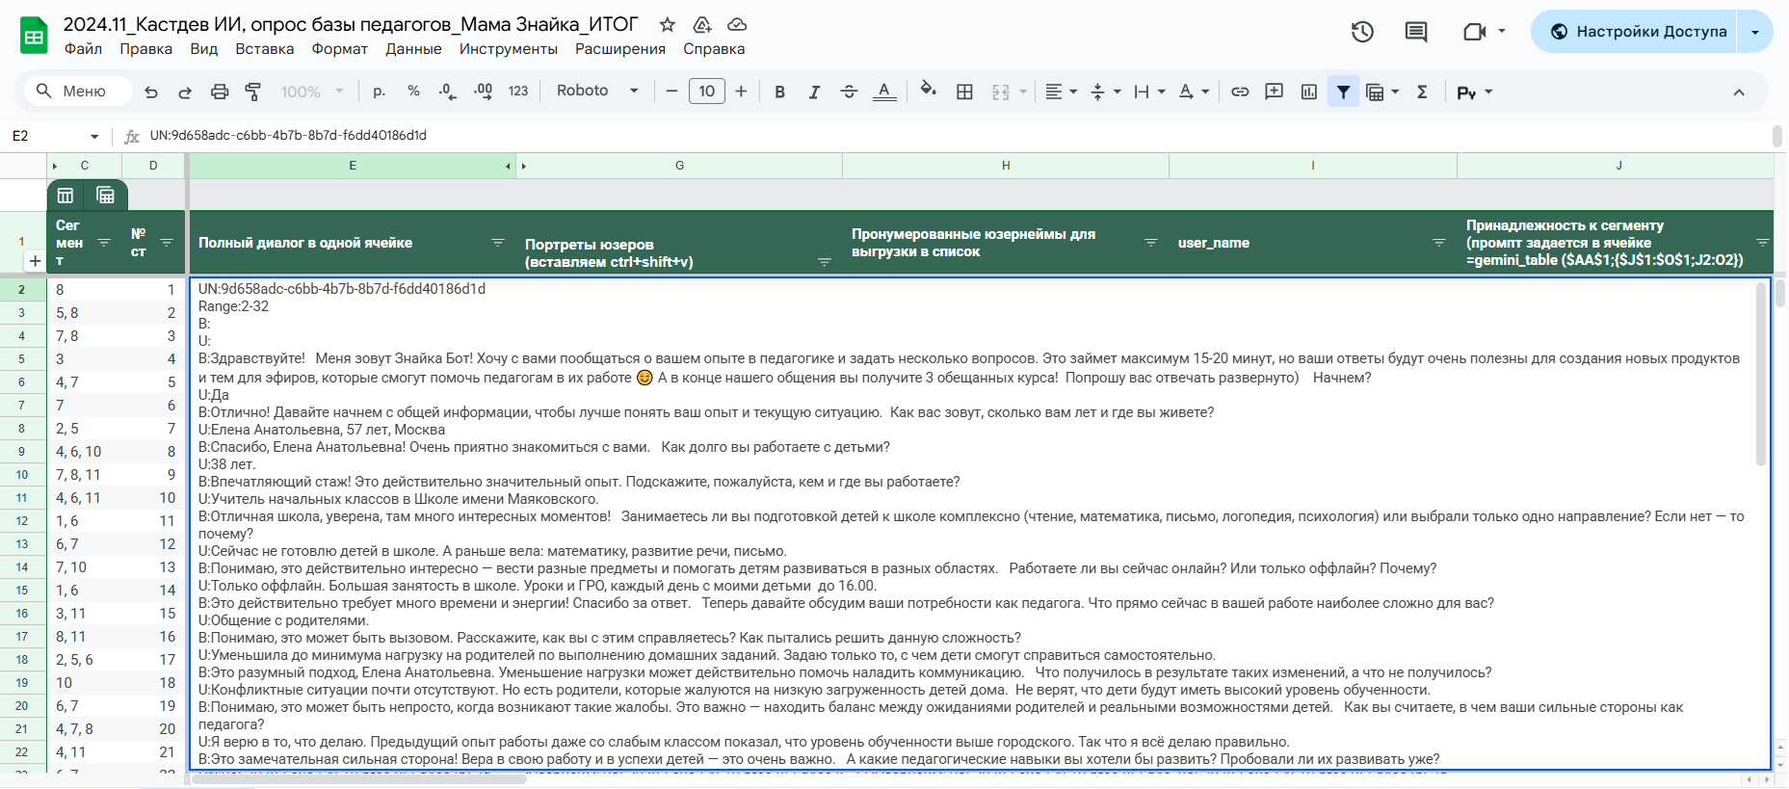Image resolution: width=1789 pixels, height=789 pixels.
Task: Click the font size field
Action: point(706,92)
